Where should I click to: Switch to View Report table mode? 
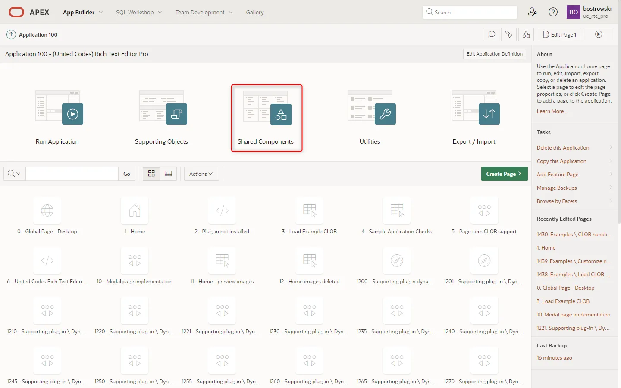tap(168, 174)
